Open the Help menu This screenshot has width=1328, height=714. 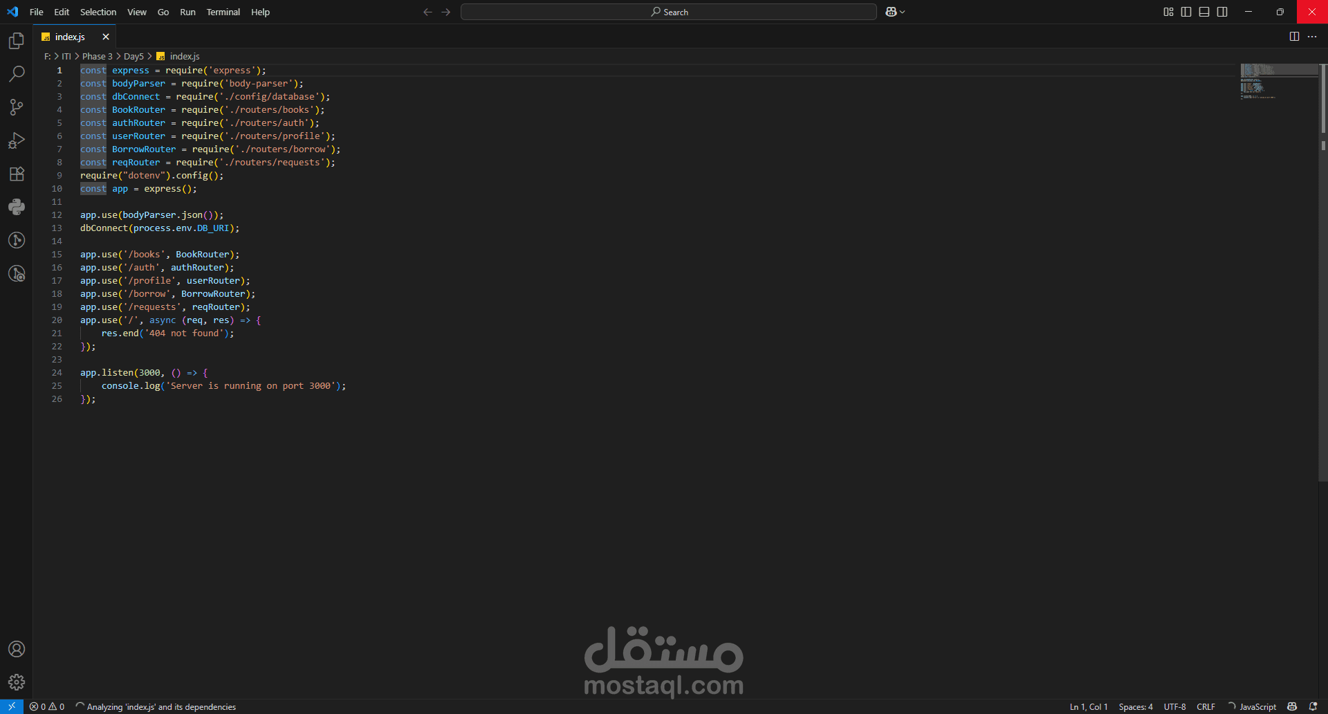260,12
